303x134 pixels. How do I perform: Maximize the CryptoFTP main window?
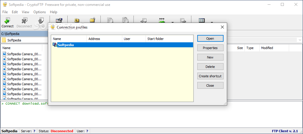(x=282, y=4)
